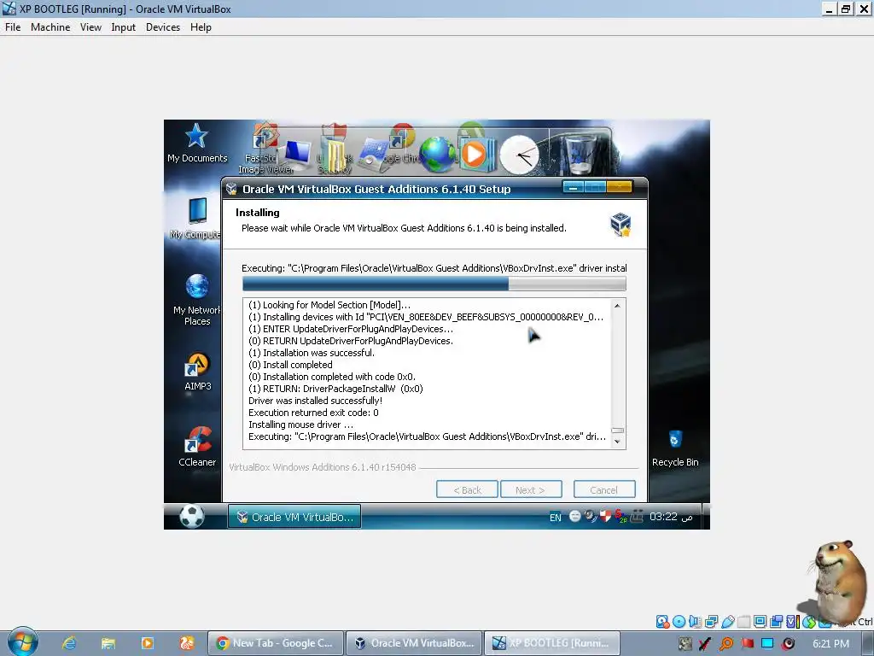Screen dimensions: 874x656
Task: Click the Cancel button in setup
Action: (603, 489)
